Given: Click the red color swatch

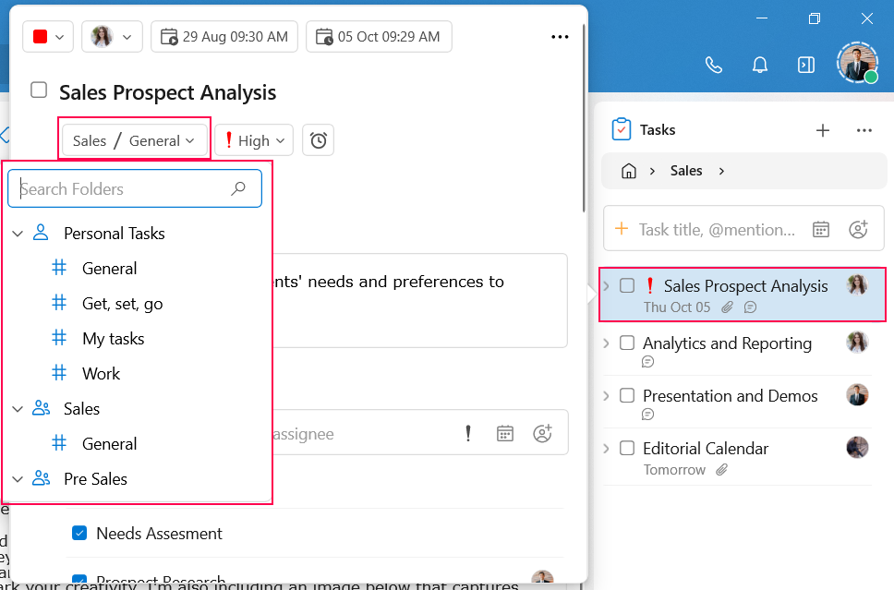Looking at the screenshot, I should pos(40,37).
